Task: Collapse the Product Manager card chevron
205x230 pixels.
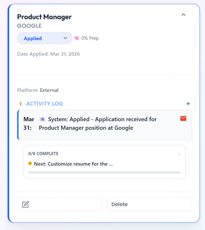Action: point(184,15)
